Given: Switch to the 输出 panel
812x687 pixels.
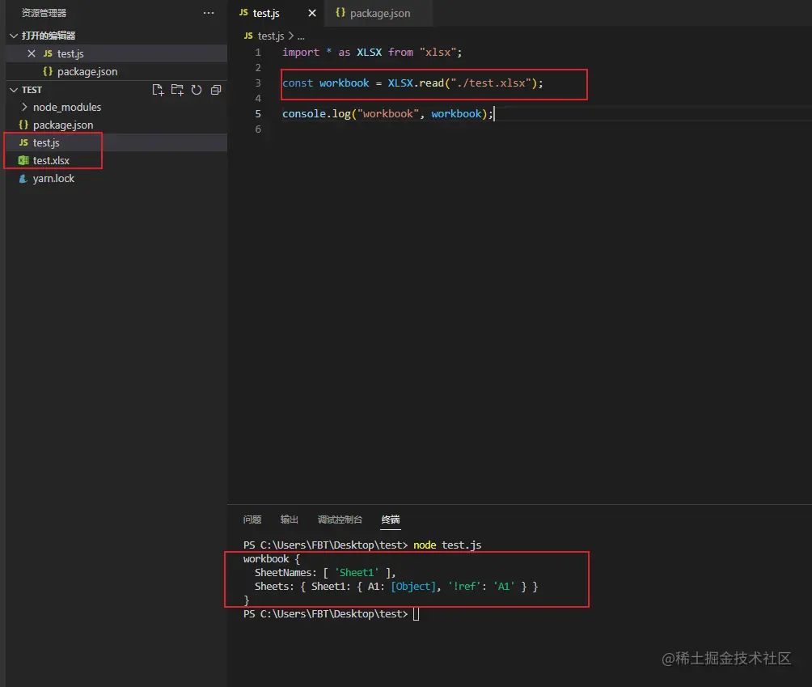Looking at the screenshot, I should [289, 519].
